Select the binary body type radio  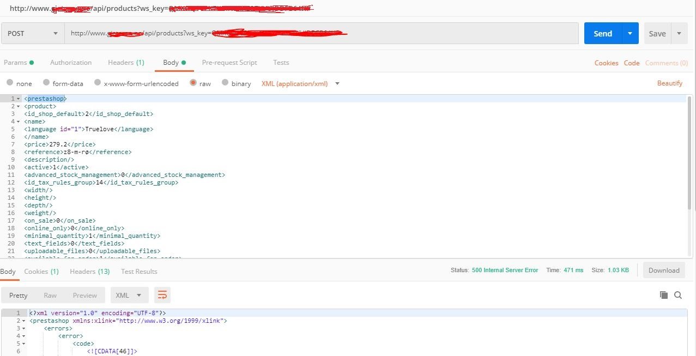pyautogui.click(x=224, y=83)
